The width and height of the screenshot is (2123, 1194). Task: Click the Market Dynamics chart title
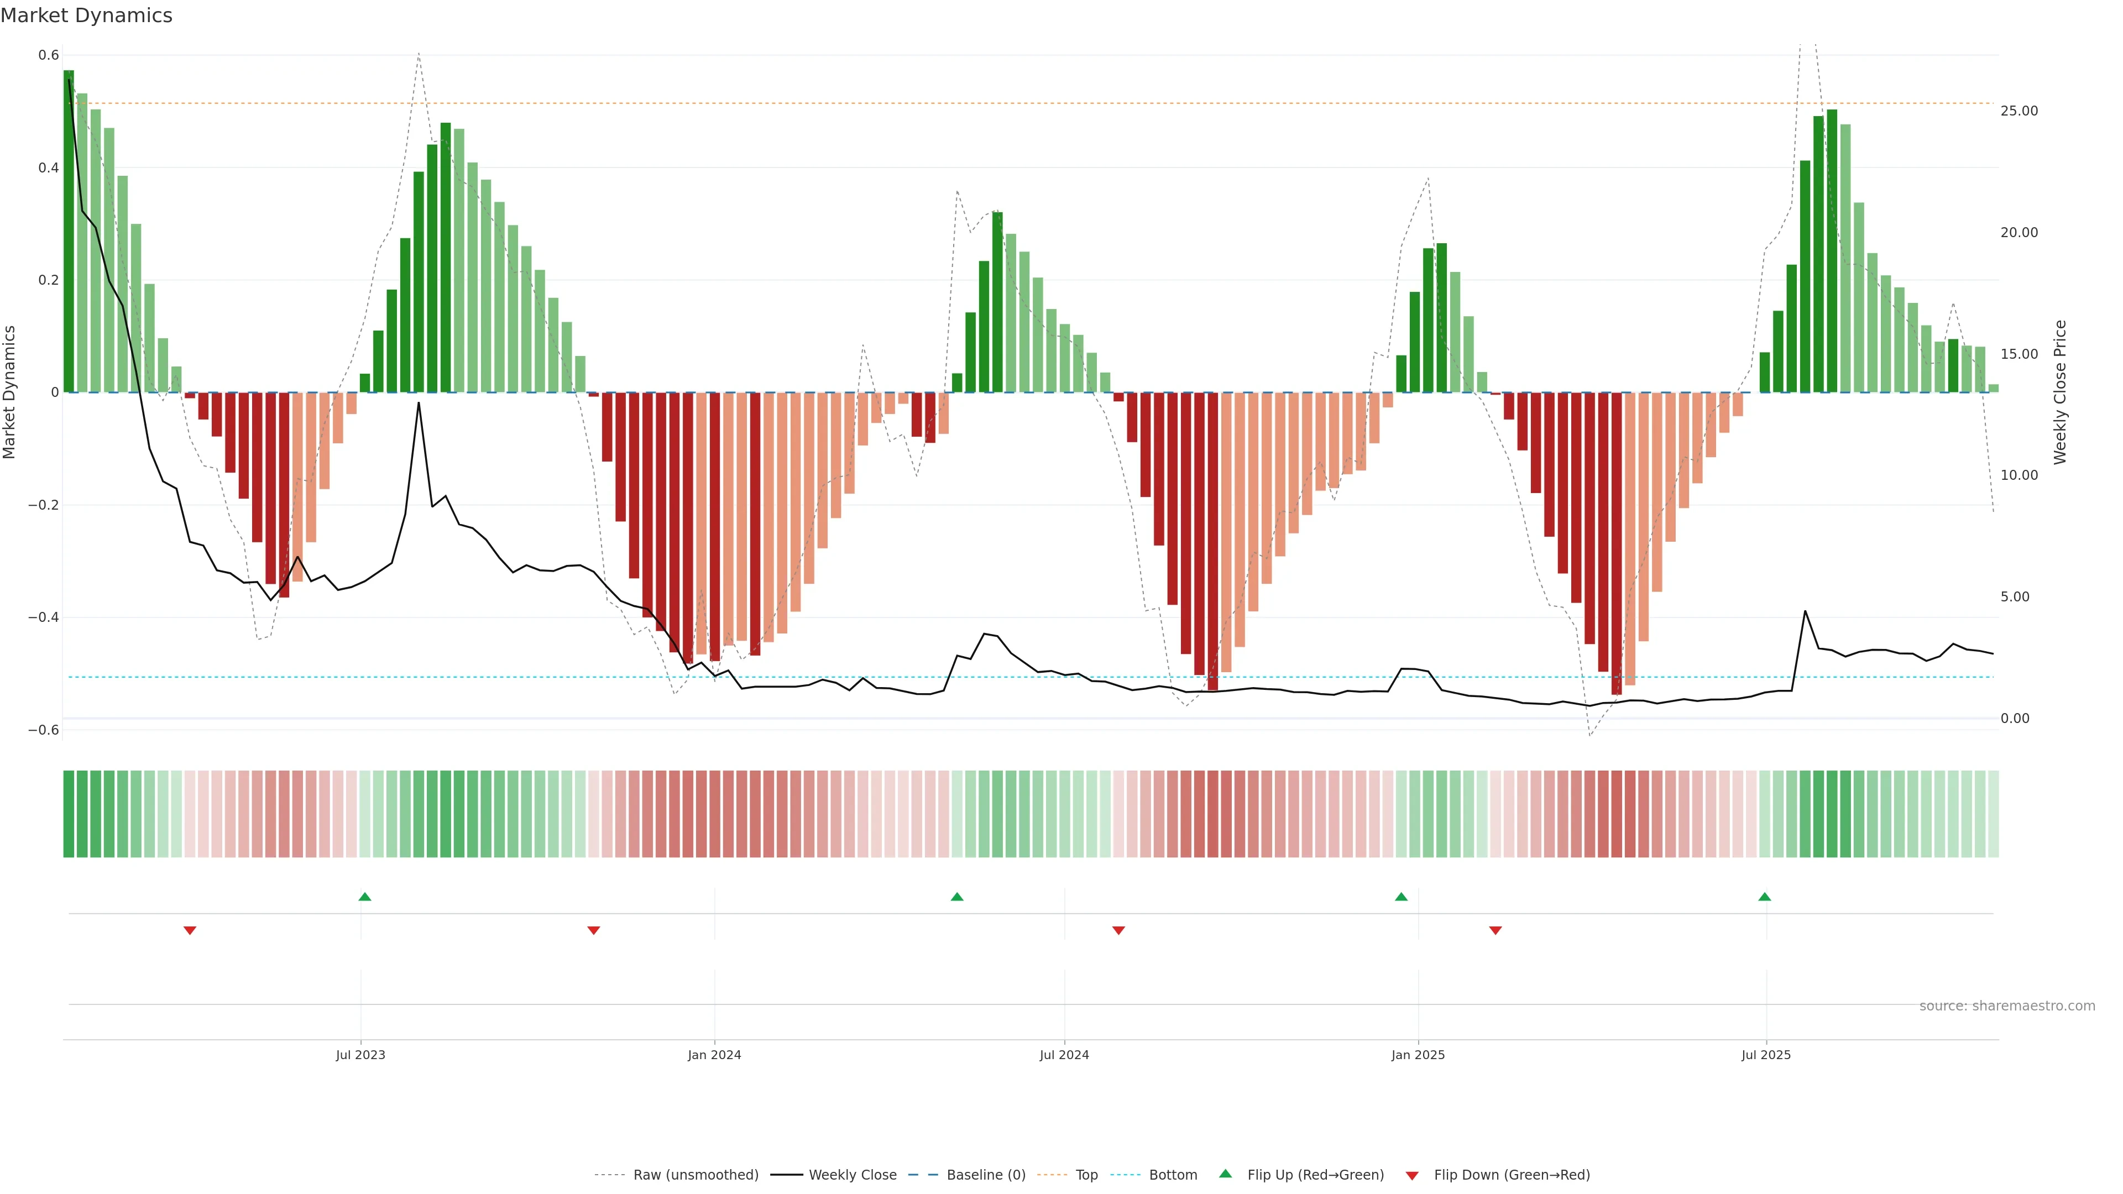click(87, 15)
